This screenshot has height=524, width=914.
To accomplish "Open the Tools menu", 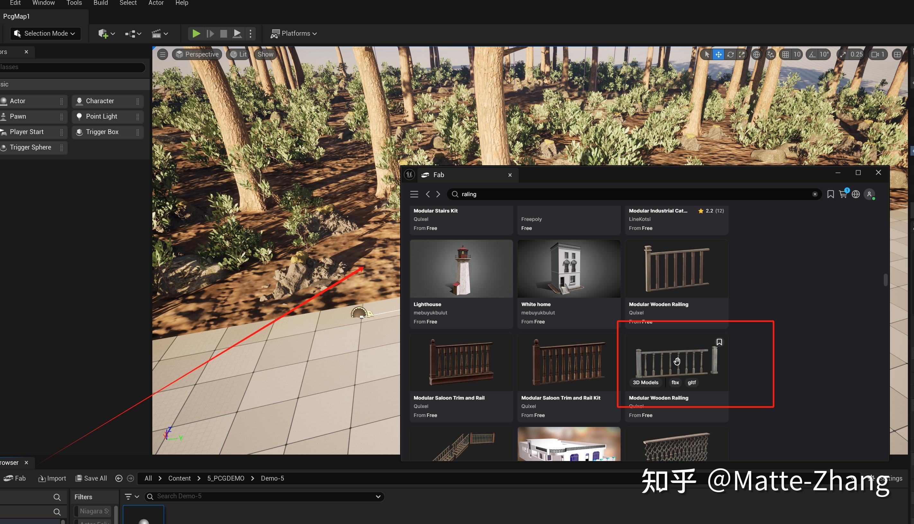I will [74, 3].
